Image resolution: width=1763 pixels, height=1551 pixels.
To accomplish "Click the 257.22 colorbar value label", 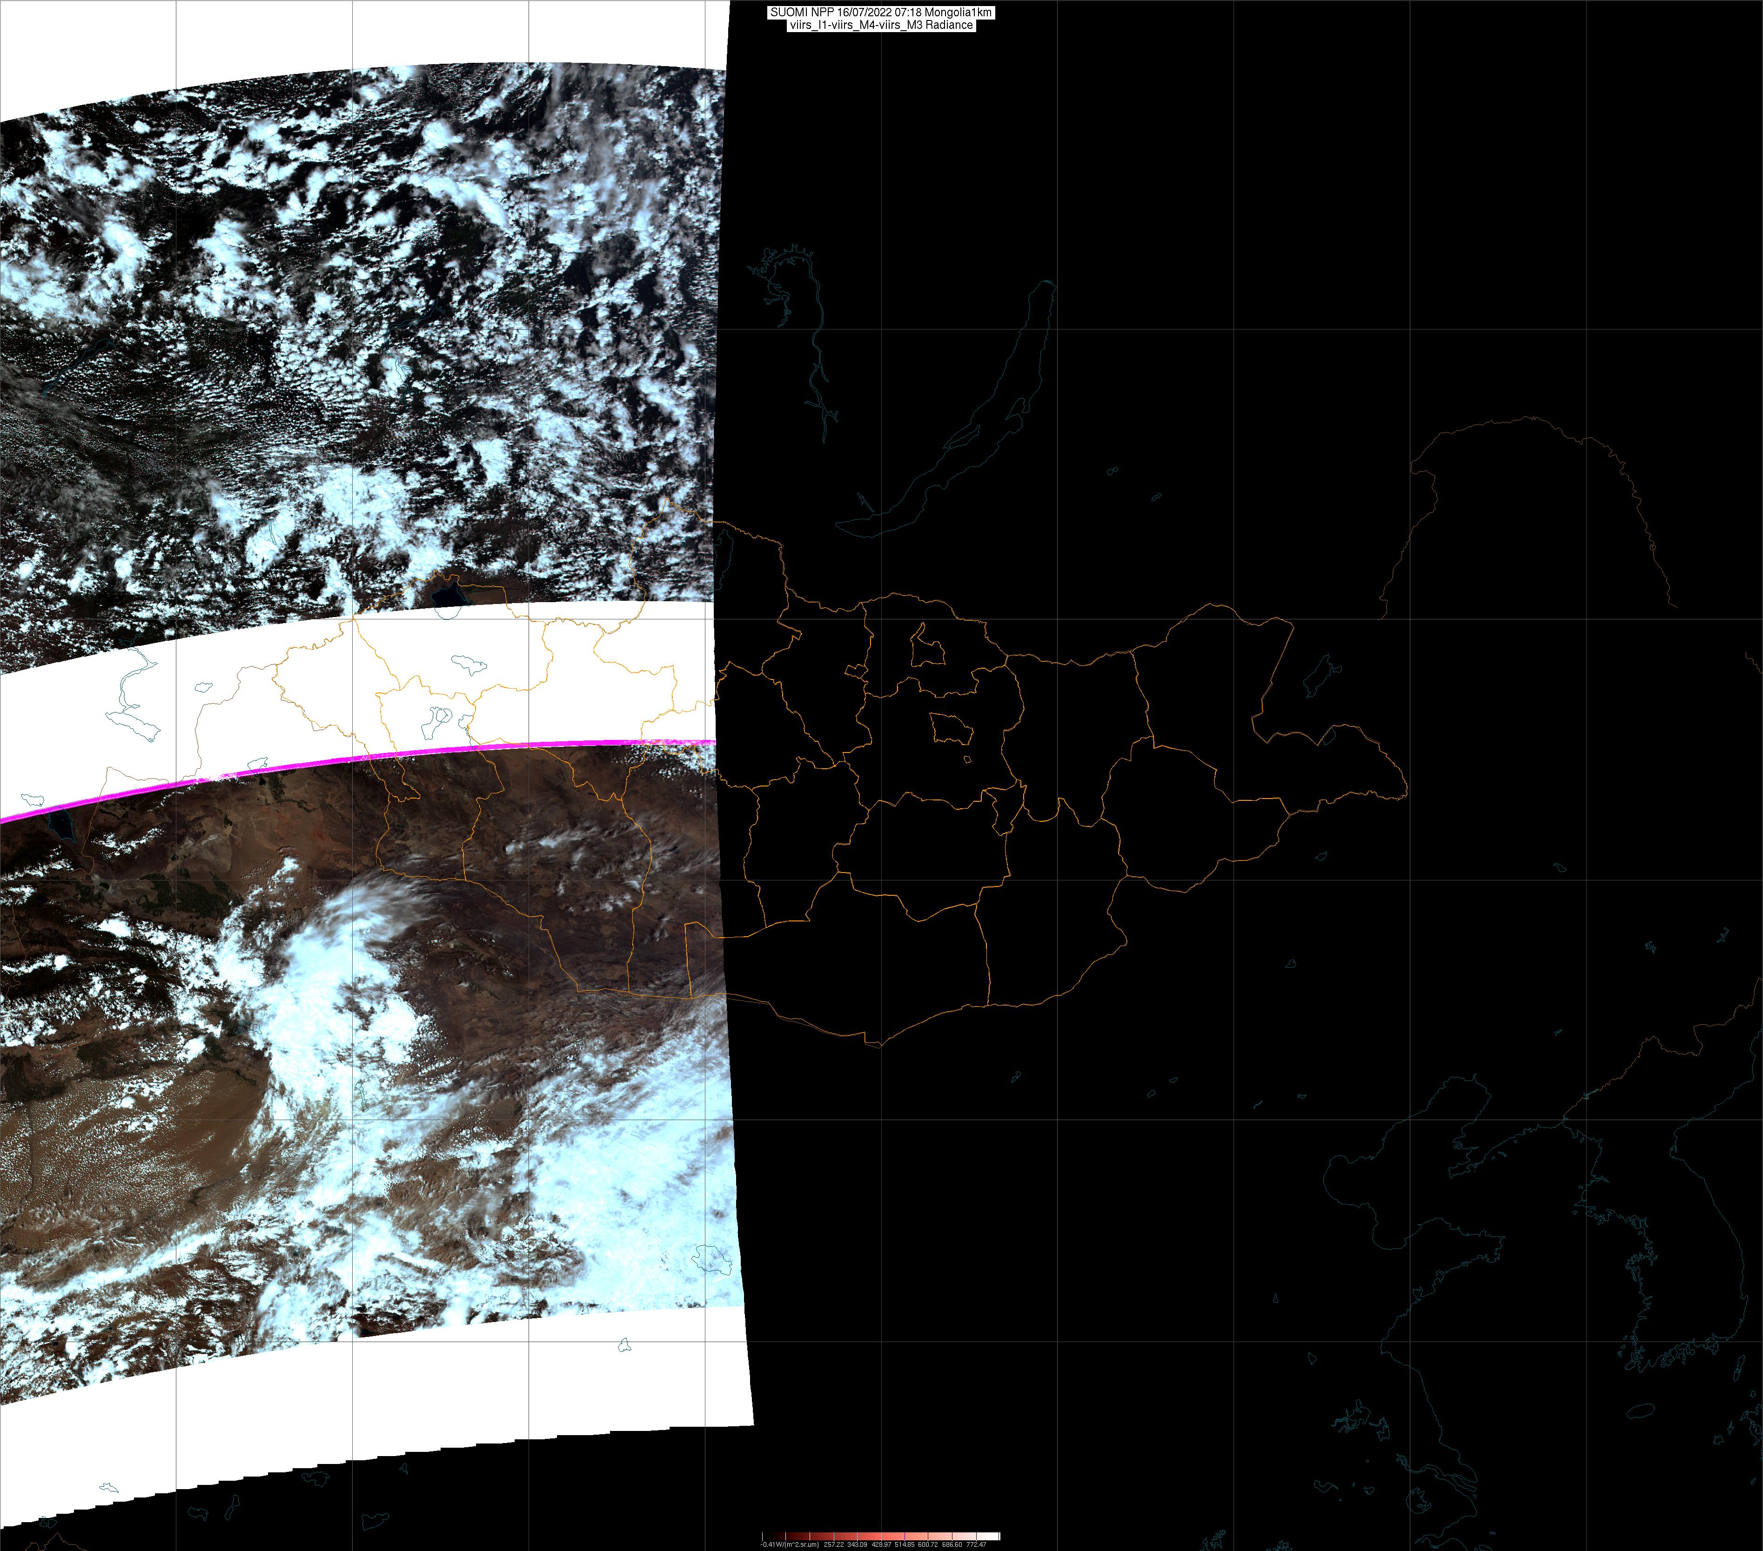I will pyautogui.click(x=834, y=1544).
